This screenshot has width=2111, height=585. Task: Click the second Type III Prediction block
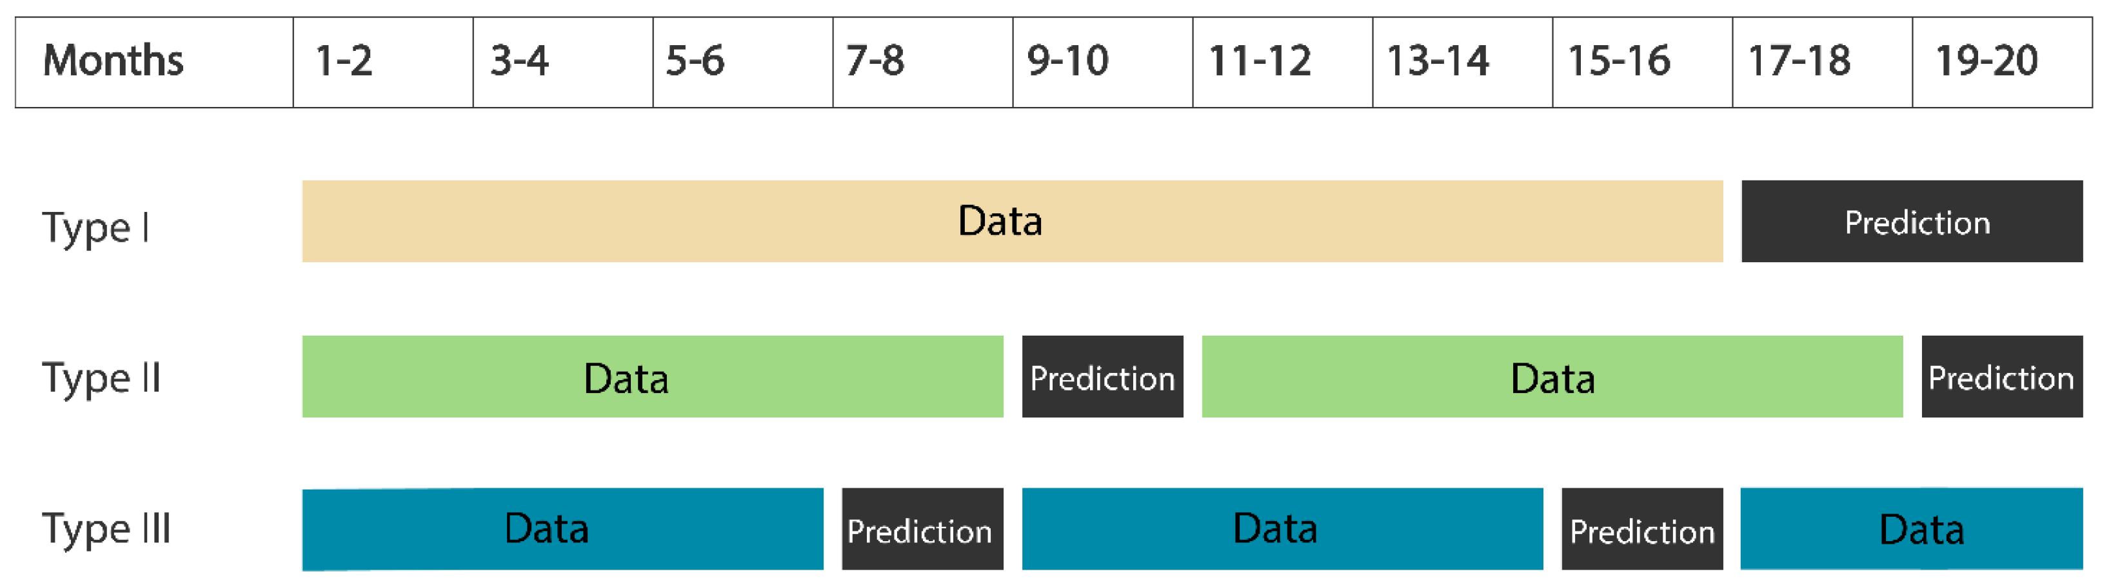click(x=1641, y=528)
